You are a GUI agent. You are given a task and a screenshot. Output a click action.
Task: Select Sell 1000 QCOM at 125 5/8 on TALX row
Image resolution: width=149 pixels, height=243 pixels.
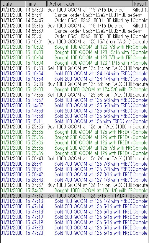(74, 95)
